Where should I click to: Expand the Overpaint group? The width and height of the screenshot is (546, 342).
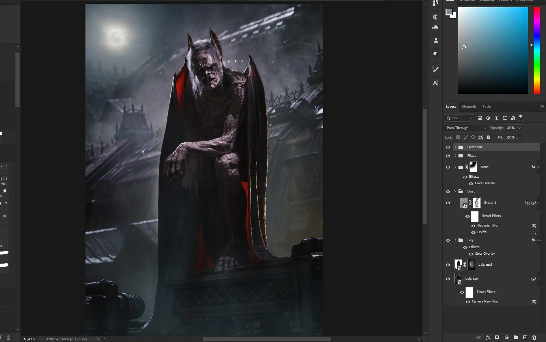(455, 147)
